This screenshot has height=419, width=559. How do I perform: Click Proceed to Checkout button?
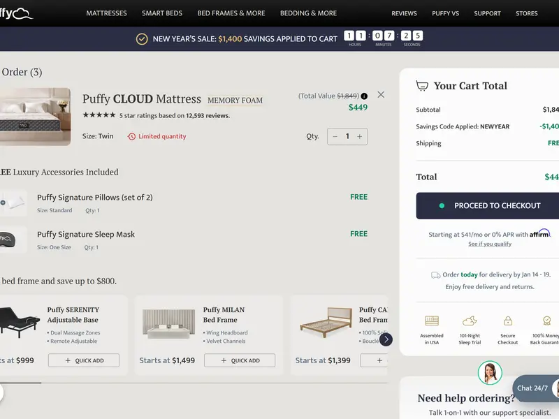pos(488,206)
